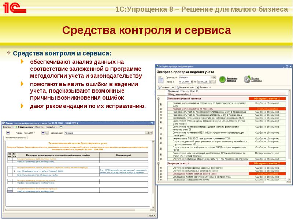Minimize the Анализ состояния бухгалтерского учета window
The width and height of the screenshot is (293, 219).
(148, 123)
